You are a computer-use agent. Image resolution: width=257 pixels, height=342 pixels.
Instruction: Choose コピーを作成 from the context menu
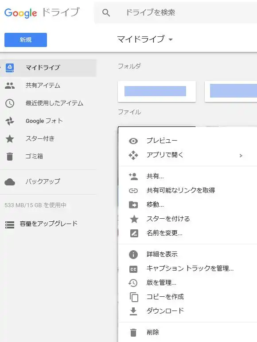click(165, 297)
